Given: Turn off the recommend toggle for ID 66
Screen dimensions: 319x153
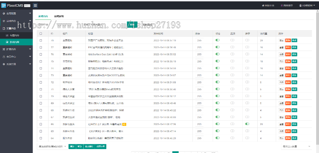Looking at the screenshot, I should [247, 124].
